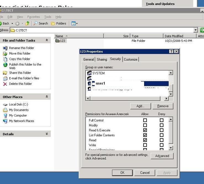Image resolution: width=204 pixels, height=184 pixels.
Task: Expand the Details panel
Action: click(47, 134)
